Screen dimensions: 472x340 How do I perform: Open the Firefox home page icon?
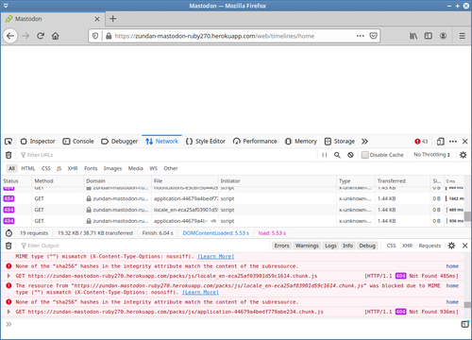[56, 36]
